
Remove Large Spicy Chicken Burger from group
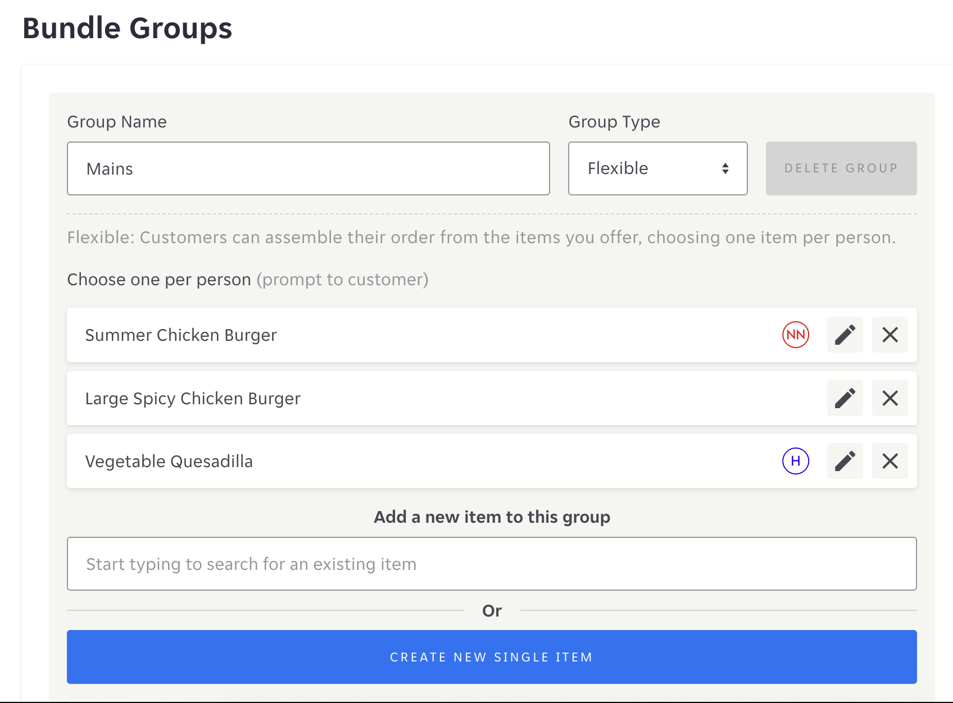[890, 398]
